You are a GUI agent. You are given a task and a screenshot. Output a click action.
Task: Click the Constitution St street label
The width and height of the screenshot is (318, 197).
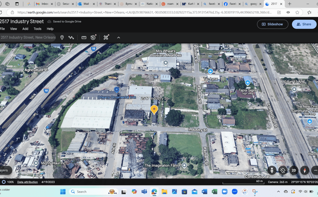pos(272,116)
